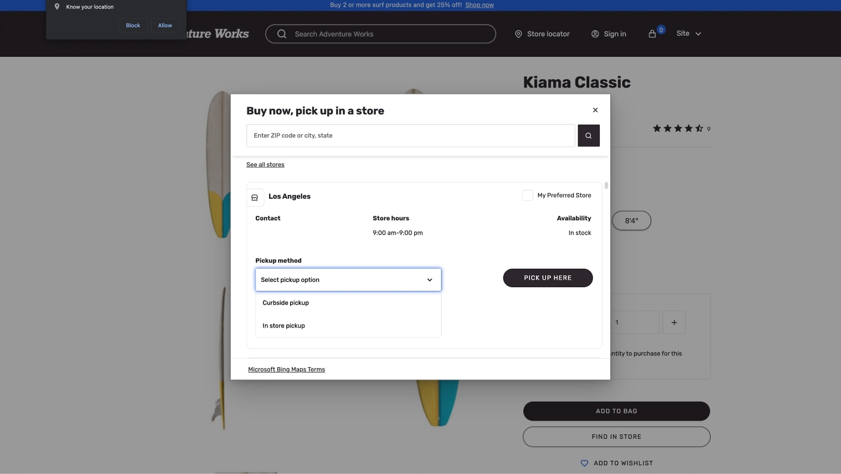The width and height of the screenshot is (841, 474).
Task: Click the location pin icon in header
Action: [519, 34]
